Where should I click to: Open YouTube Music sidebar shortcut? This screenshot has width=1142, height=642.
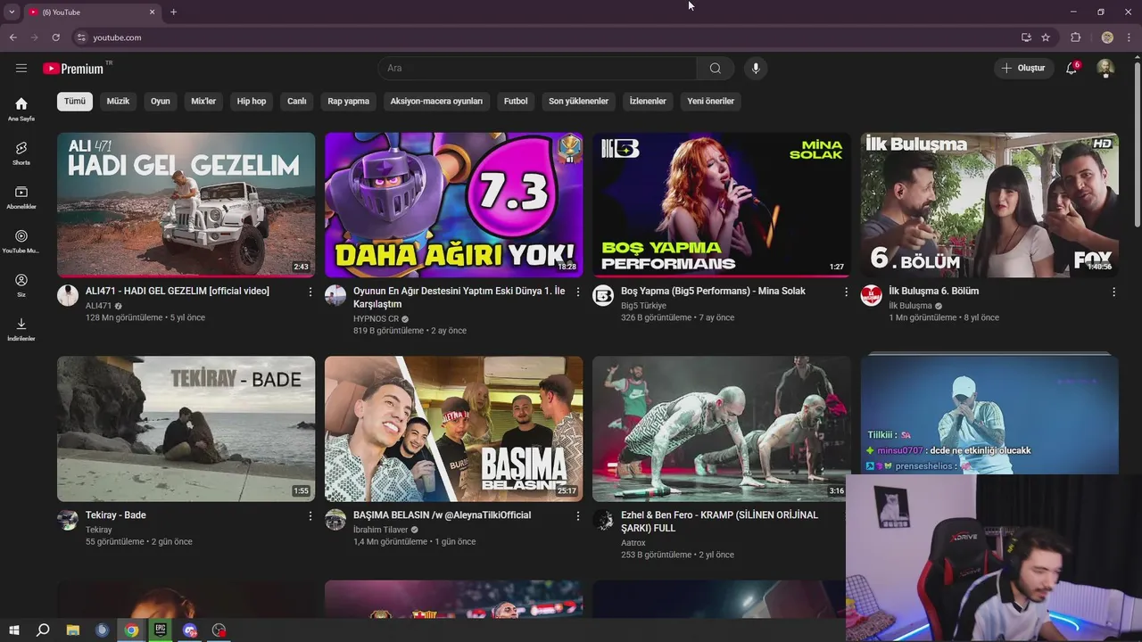pyautogui.click(x=21, y=241)
